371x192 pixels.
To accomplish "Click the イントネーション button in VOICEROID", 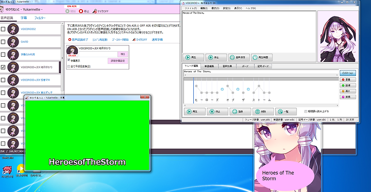I will click(x=348, y=73).
